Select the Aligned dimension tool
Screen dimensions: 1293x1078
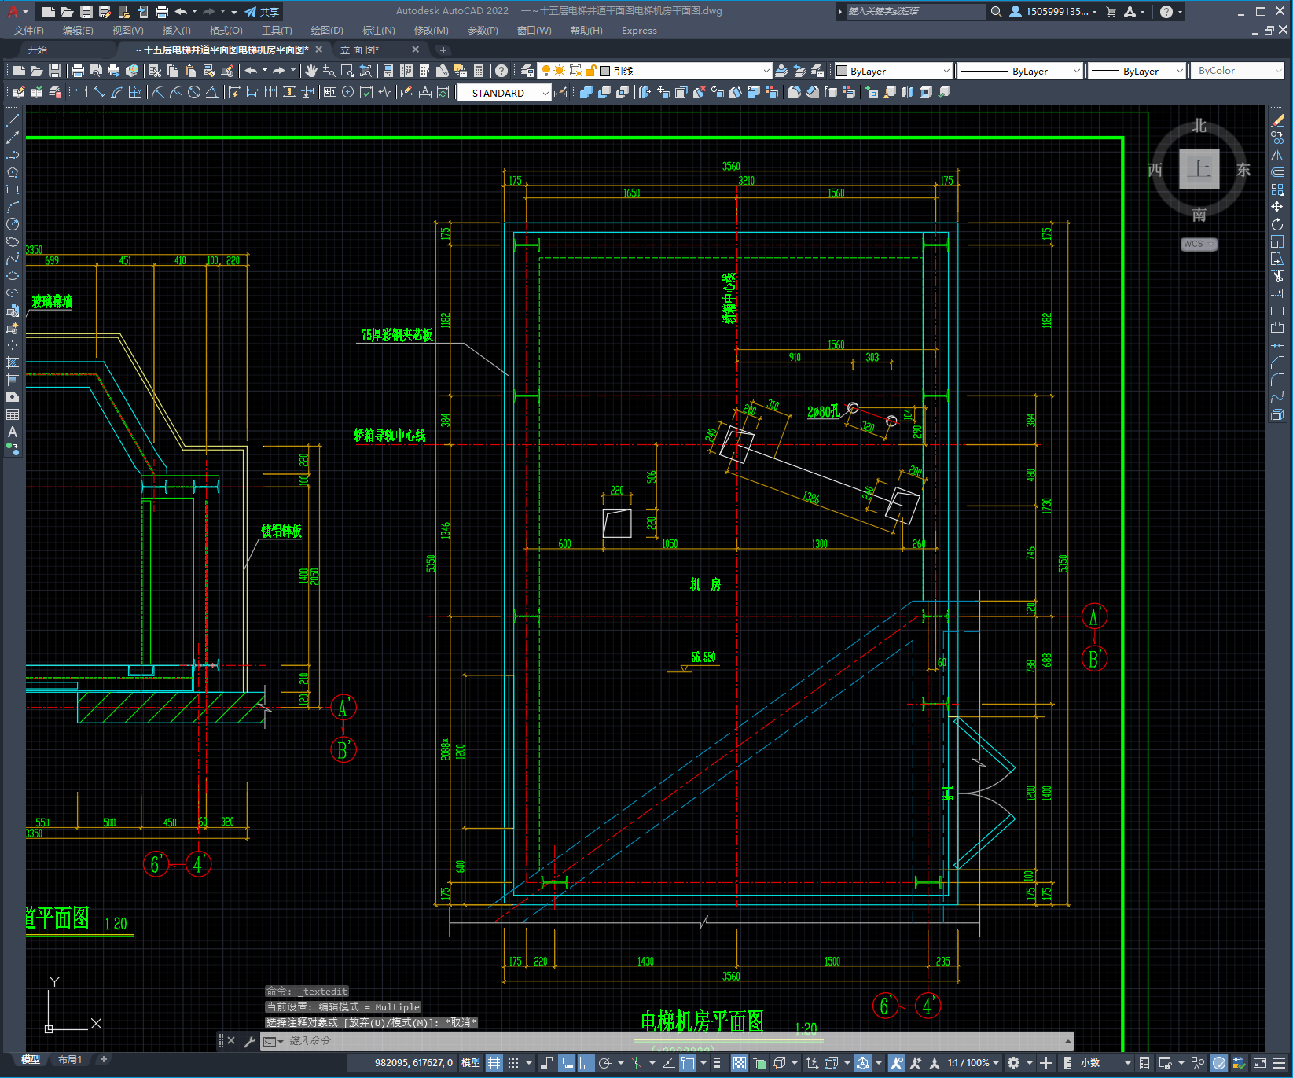(x=99, y=92)
